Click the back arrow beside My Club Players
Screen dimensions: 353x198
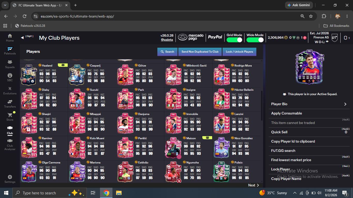tap(22, 38)
